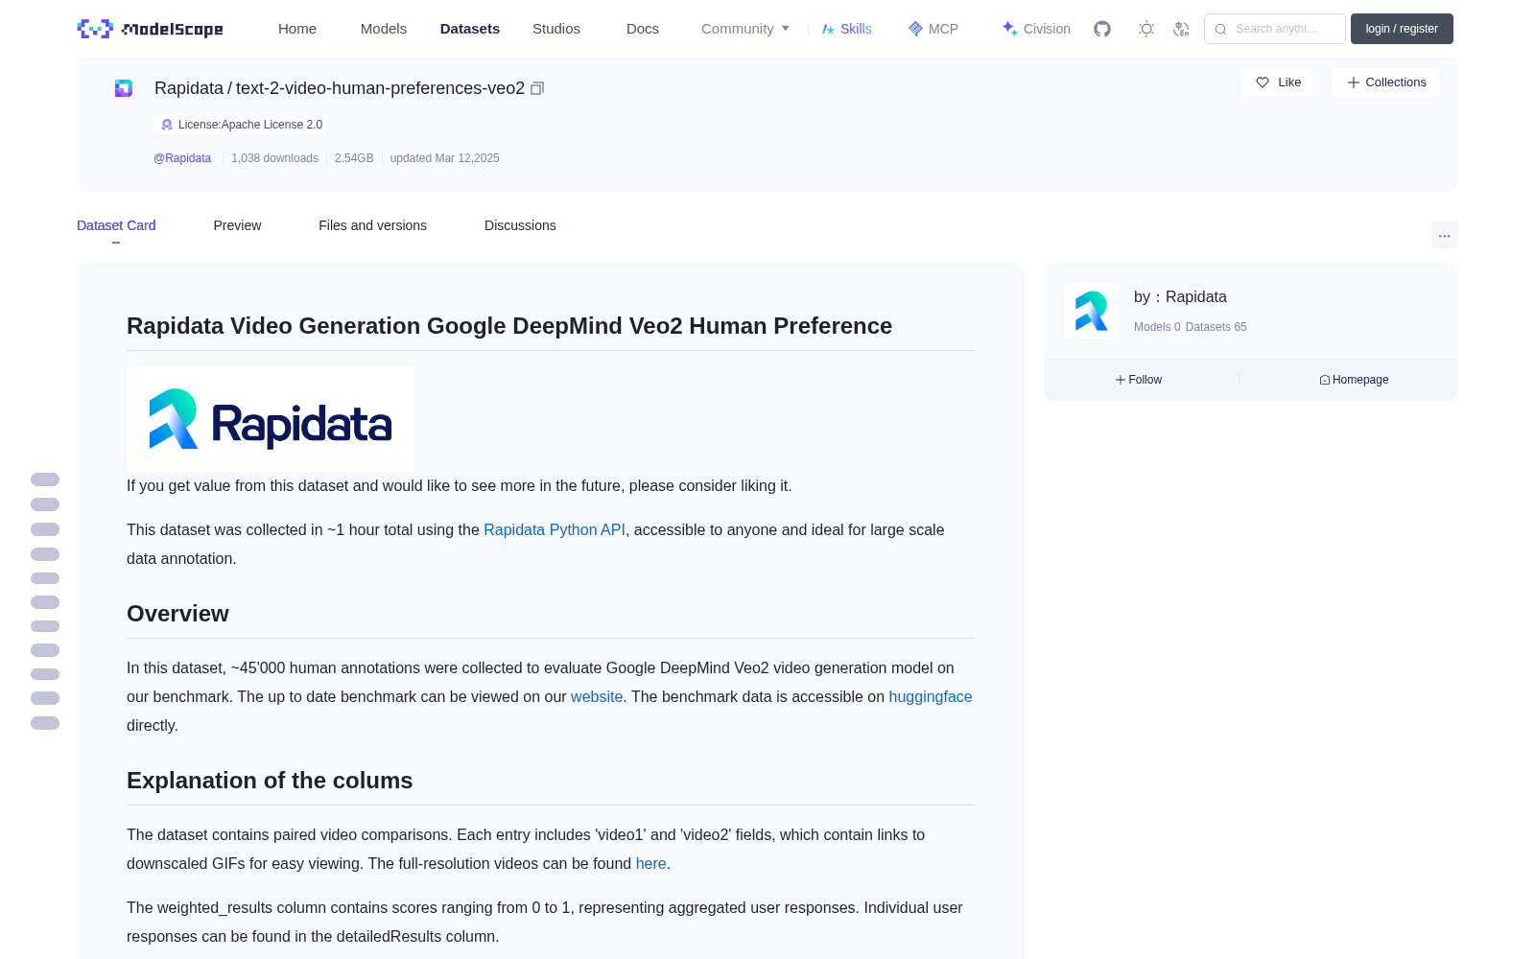Jump using the first table-of-contents marker
Viewport: 1535px width, 959px height.
click(45, 479)
